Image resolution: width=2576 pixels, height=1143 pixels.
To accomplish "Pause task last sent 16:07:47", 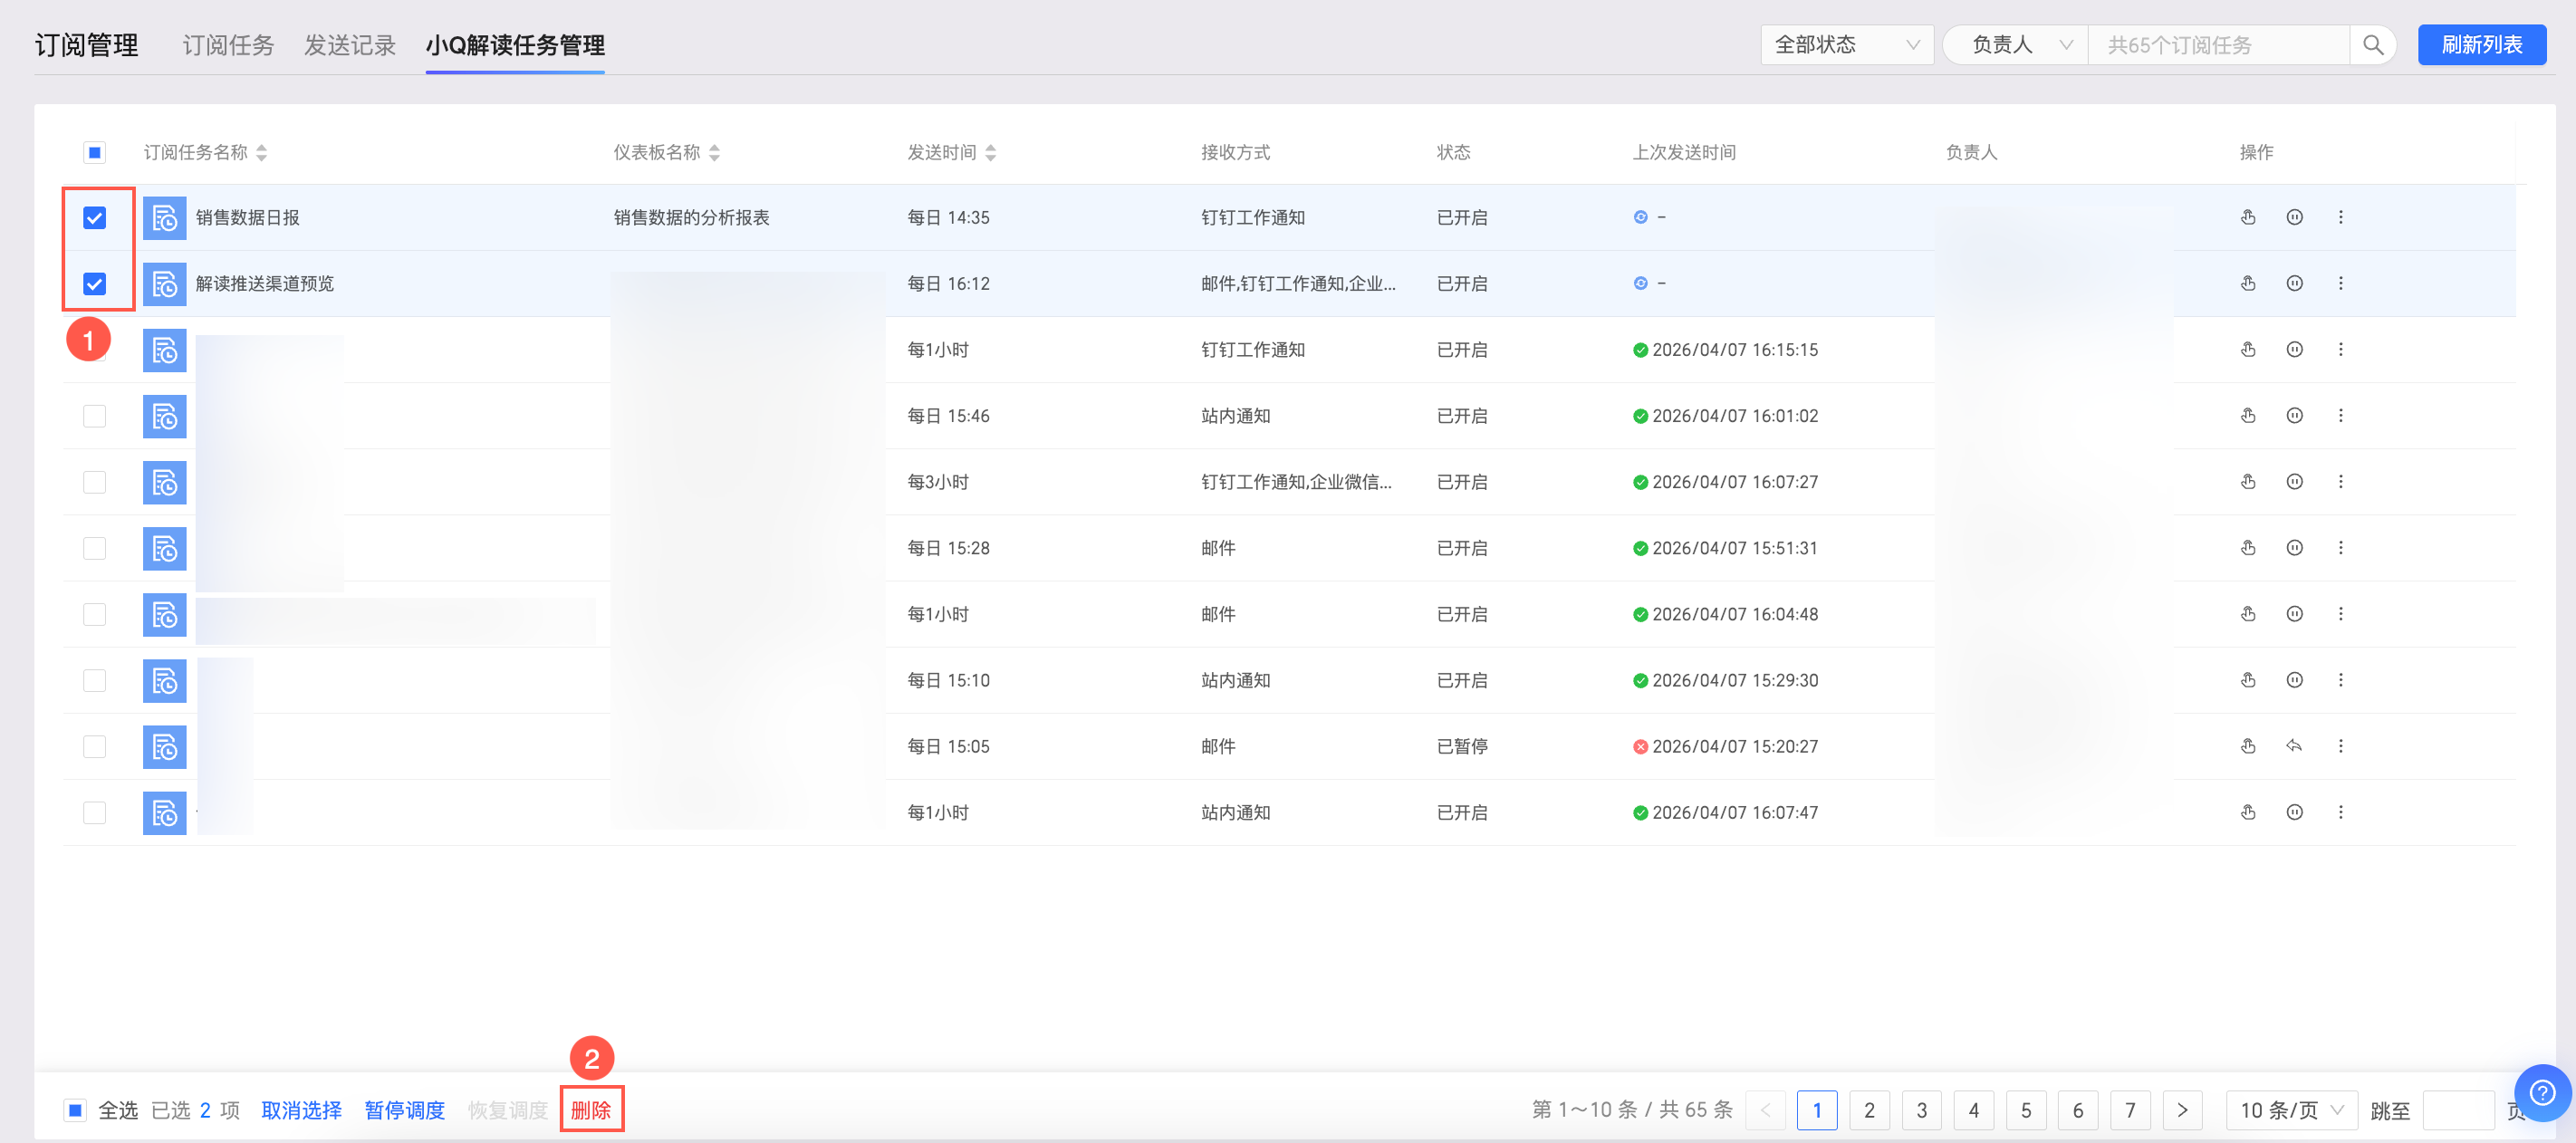I will pos(2294,811).
